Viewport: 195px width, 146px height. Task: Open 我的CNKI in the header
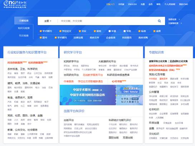click(184, 4)
